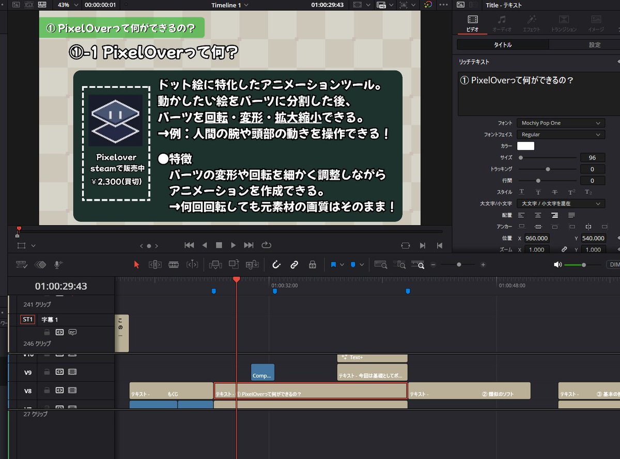Viewport: 620px width, 459px height.
Task: Set text alignment to center
Action: click(x=538, y=215)
